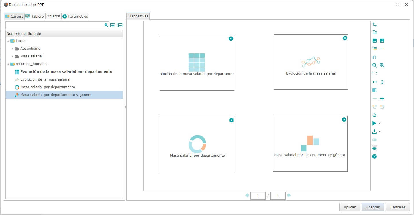Click the faded minus icon in the toolbar
Viewport: 414px width, 215px height.
pos(374,99)
